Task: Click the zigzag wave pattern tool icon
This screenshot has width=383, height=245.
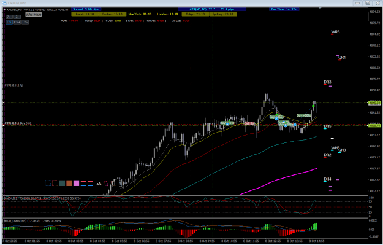Action: tap(99, 184)
